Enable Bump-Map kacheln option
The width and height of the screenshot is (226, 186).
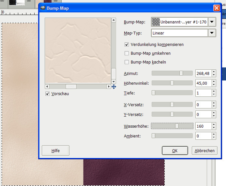coord(127,62)
